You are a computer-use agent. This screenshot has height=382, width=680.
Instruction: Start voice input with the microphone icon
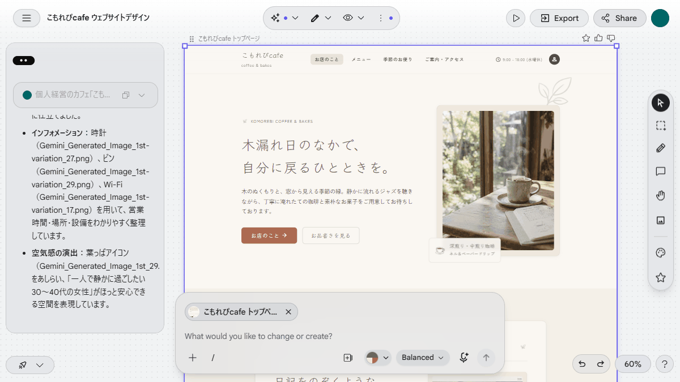tap(464, 358)
